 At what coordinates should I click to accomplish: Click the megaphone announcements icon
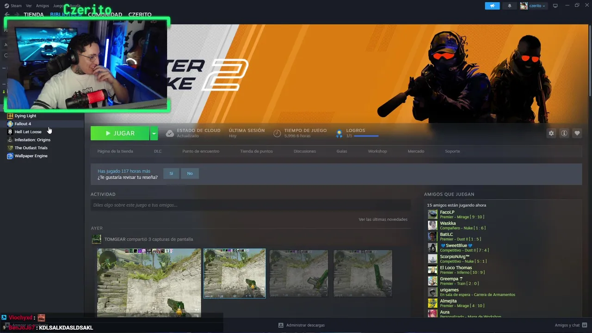point(492,6)
